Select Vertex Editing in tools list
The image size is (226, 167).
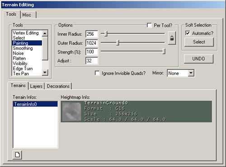(27, 33)
